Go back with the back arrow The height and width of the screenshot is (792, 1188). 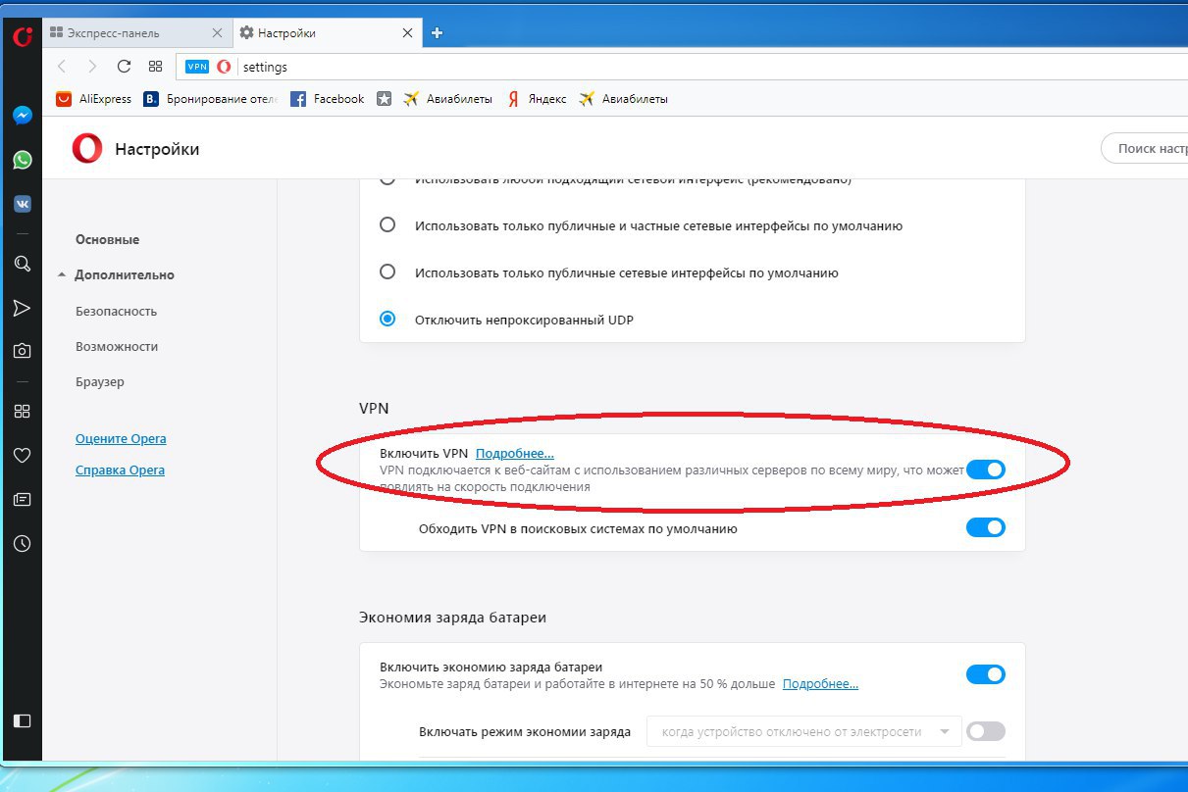tap(62, 67)
